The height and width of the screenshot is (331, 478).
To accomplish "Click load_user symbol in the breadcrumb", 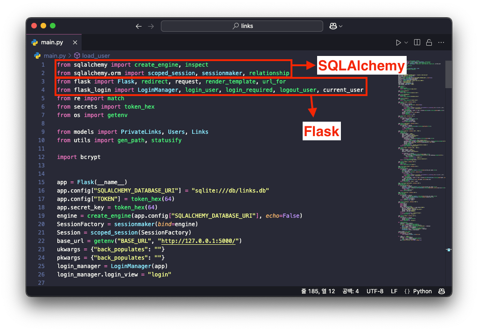I will click(x=96, y=56).
